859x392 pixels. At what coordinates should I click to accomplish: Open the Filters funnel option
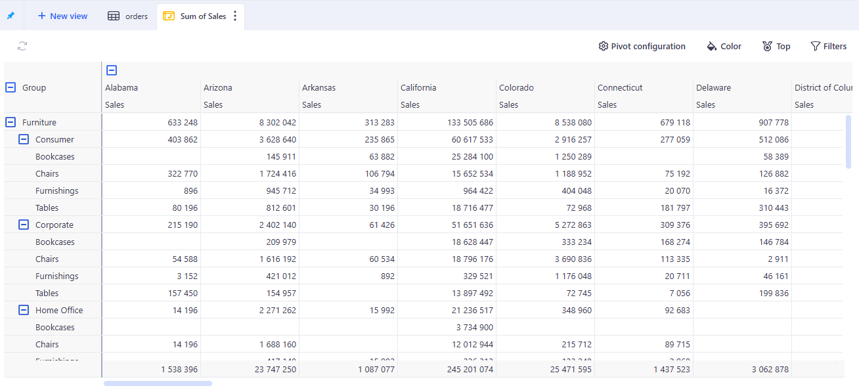pyautogui.click(x=815, y=46)
